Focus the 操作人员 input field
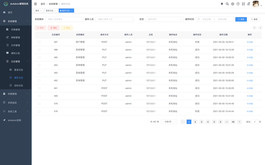 [x=114, y=19]
